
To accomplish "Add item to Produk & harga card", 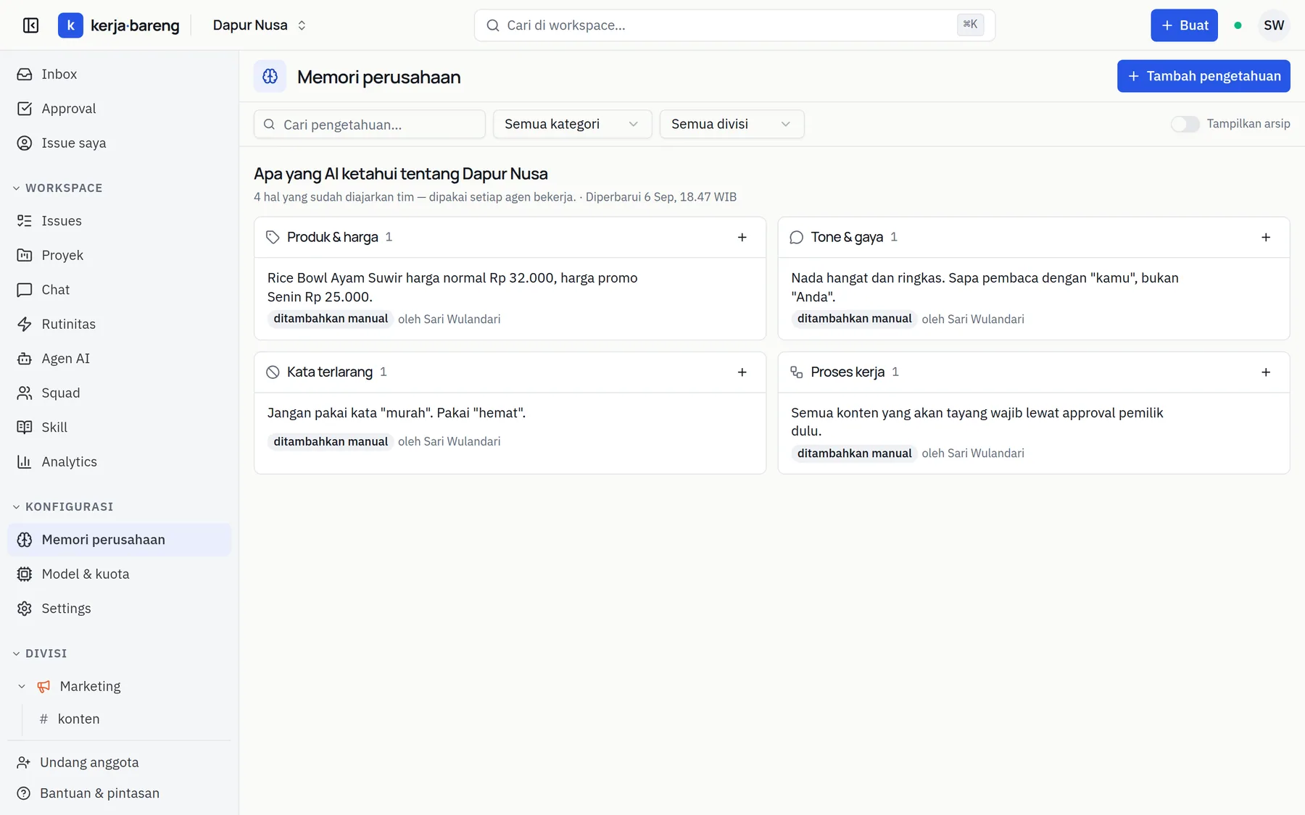I will 742,238.
